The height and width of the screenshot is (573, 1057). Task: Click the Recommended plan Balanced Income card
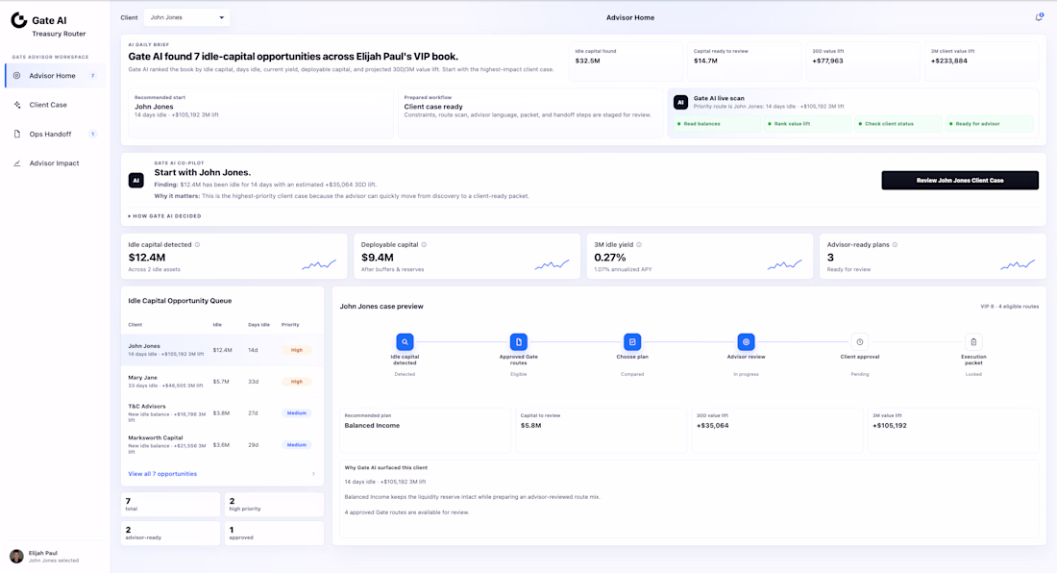point(426,430)
